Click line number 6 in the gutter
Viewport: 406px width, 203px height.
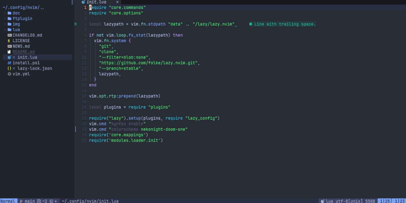pyautogui.click(x=85, y=35)
